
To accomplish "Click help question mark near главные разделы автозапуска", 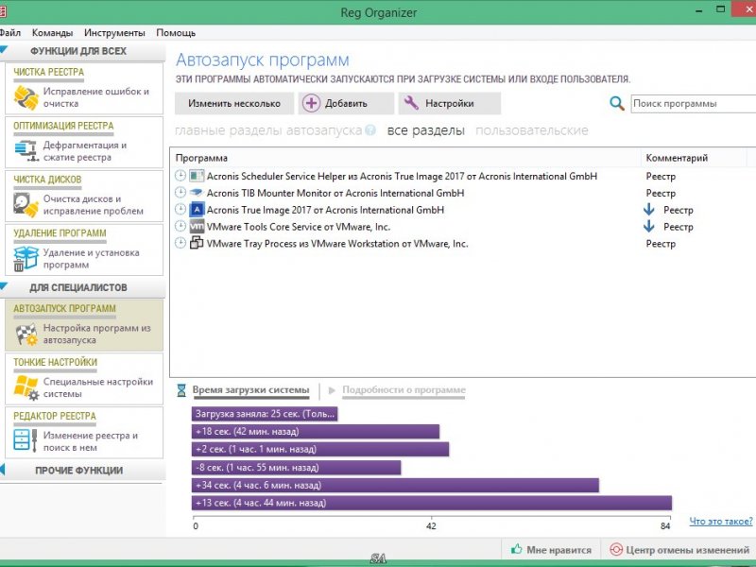I will click(370, 130).
